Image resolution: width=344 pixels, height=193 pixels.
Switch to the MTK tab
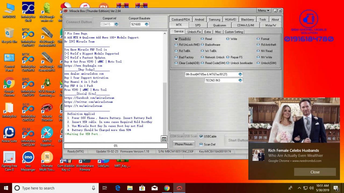[x=179, y=25]
